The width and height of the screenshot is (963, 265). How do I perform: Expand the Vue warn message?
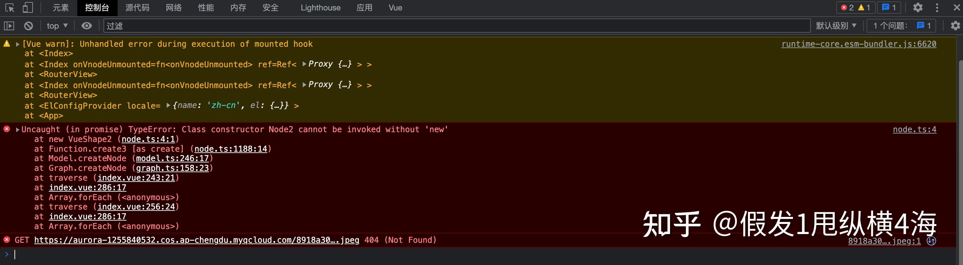point(17,44)
